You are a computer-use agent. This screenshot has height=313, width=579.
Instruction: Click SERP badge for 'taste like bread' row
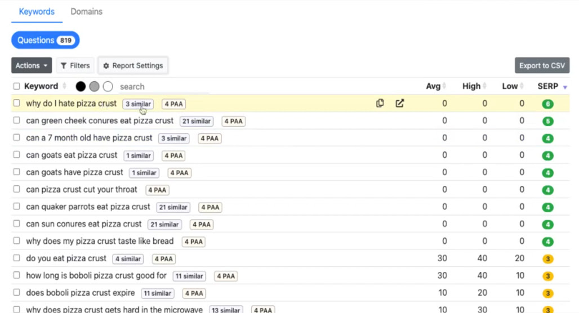pyautogui.click(x=547, y=242)
